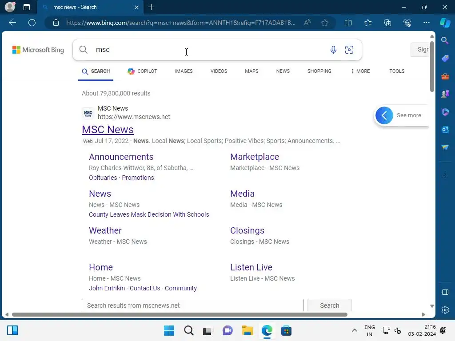Open Tab actions menu
The height and width of the screenshot is (341, 455).
pyautogui.click(x=27, y=7)
